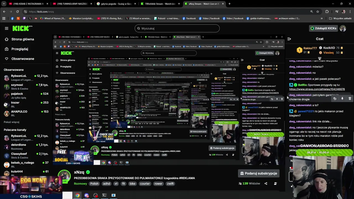
Task: Open a new browser tab with plus button
Action: (x=230, y=4)
